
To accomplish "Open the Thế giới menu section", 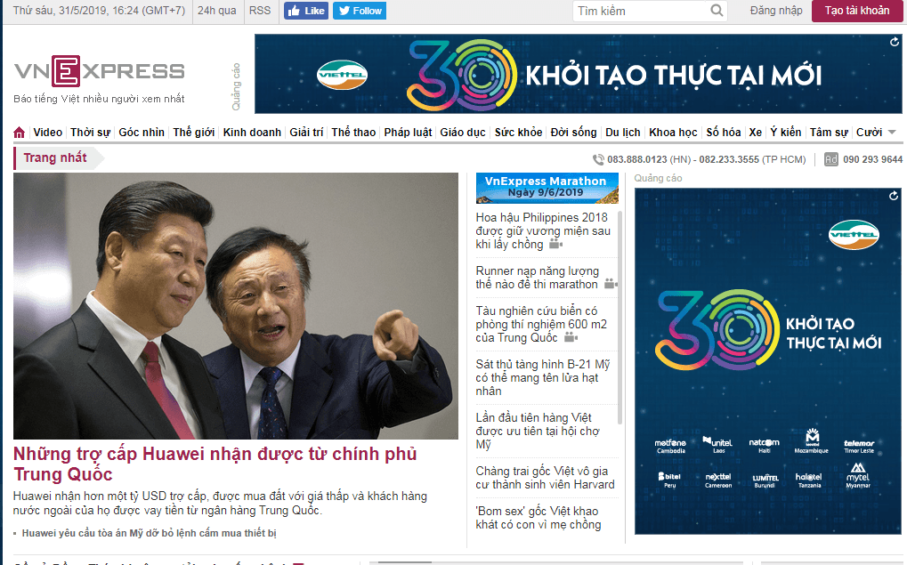I will (x=194, y=133).
